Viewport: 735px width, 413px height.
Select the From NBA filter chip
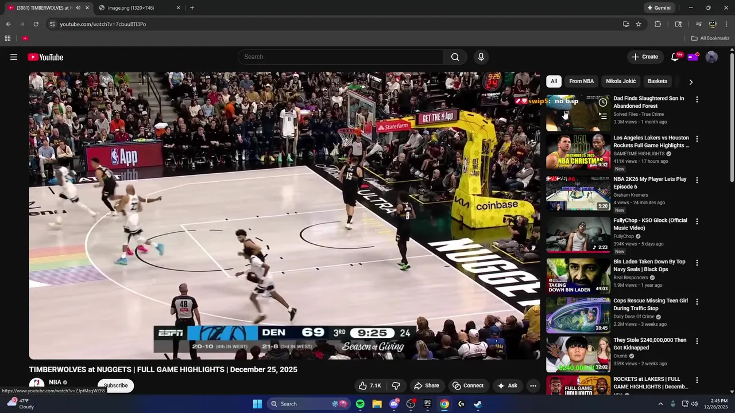[581, 81]
